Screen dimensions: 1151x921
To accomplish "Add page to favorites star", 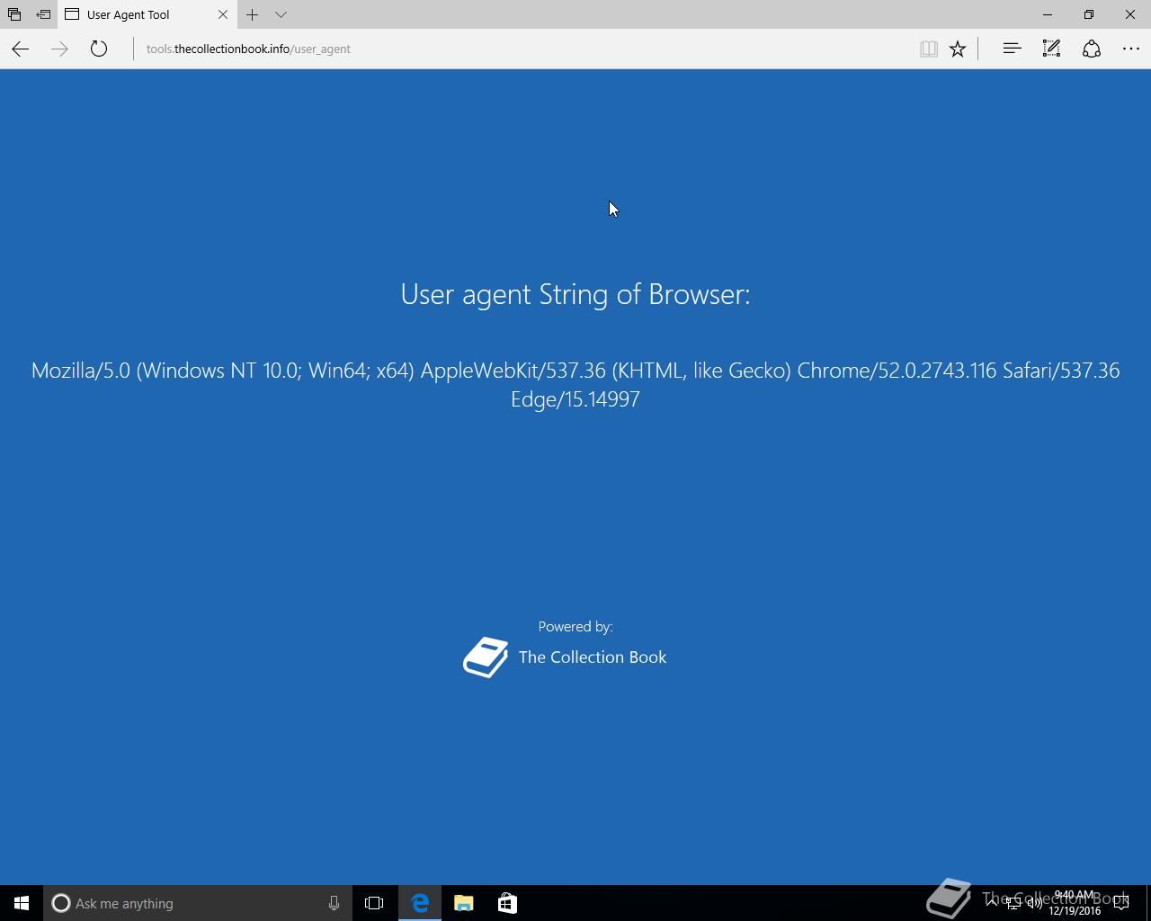I will tap(958, 49).
